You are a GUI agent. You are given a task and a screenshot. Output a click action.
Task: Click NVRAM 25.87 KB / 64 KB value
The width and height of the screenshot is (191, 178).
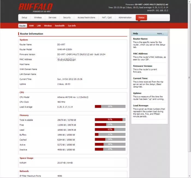pos(65,163)
